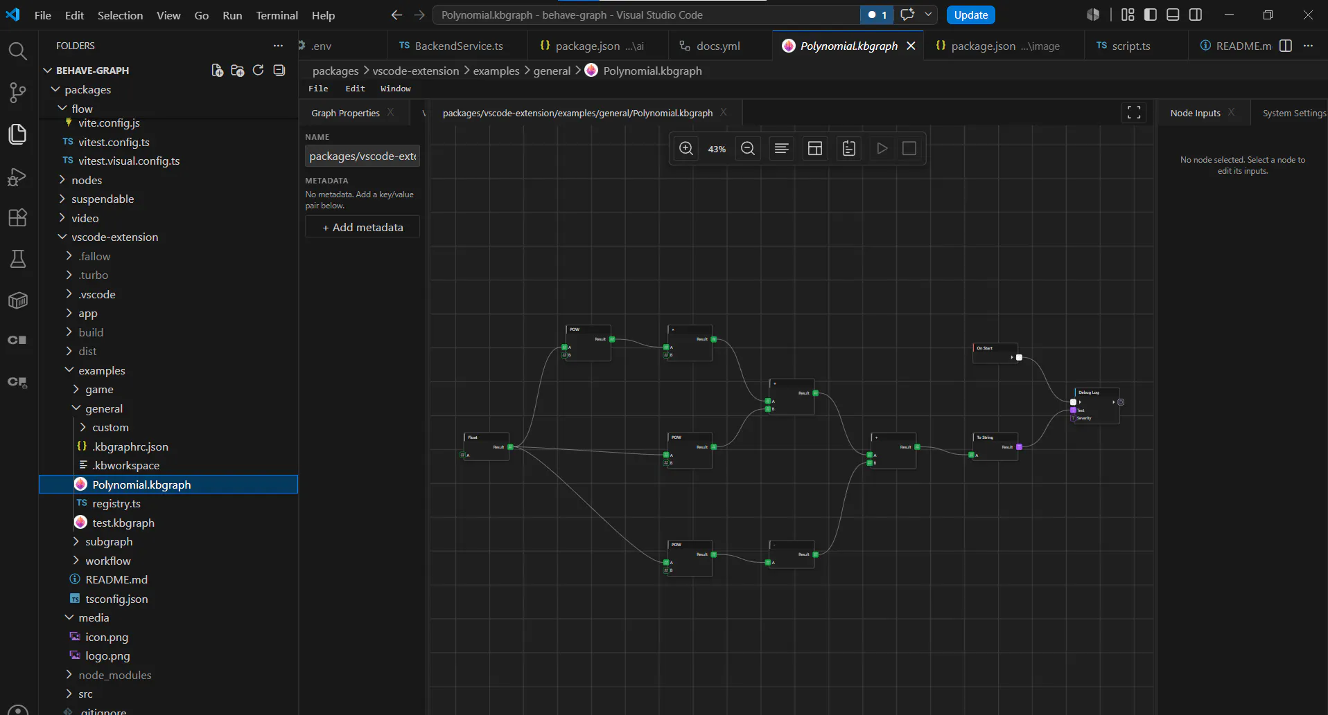Open the Terminal menu

277,15
